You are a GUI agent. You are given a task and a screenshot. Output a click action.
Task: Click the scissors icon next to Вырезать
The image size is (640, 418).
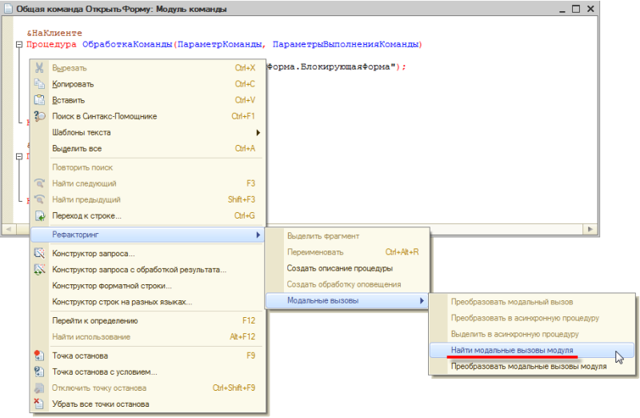pos(39,68)
